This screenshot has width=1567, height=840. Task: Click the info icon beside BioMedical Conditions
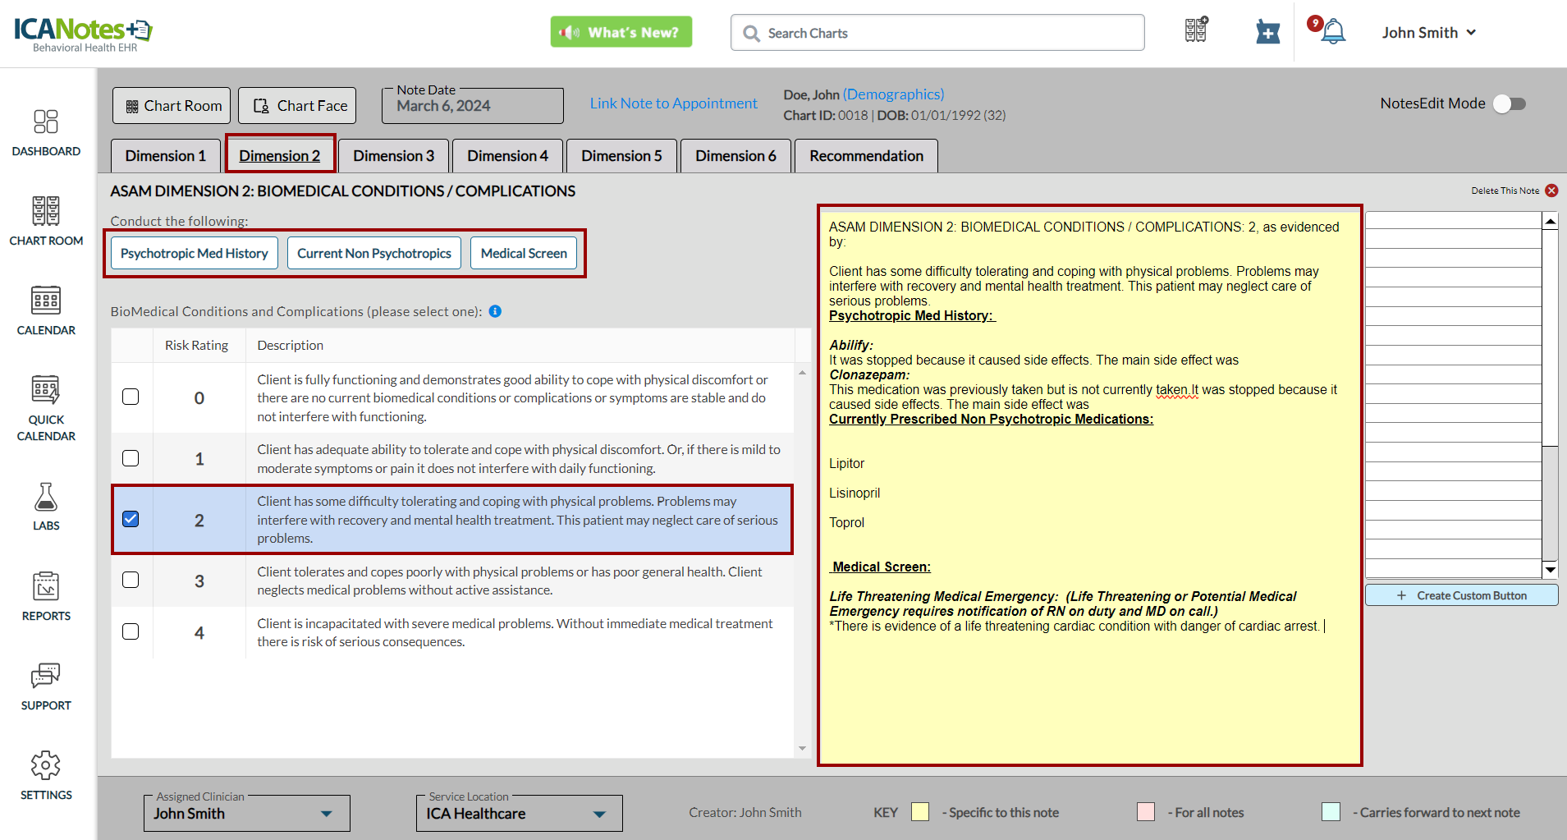coord(495,311)
